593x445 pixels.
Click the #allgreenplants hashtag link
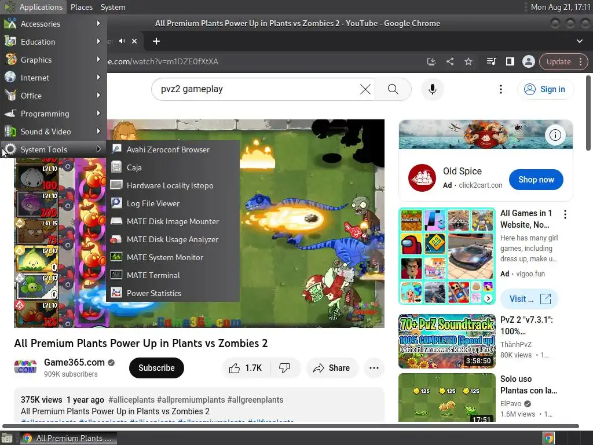pyautogui.click(x=255, y=400)
